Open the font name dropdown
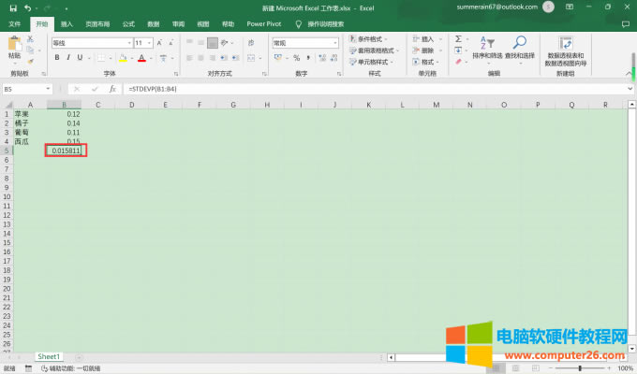Viewport: 637px width, 374px height. pyautogui.click(x=128, y=43)
